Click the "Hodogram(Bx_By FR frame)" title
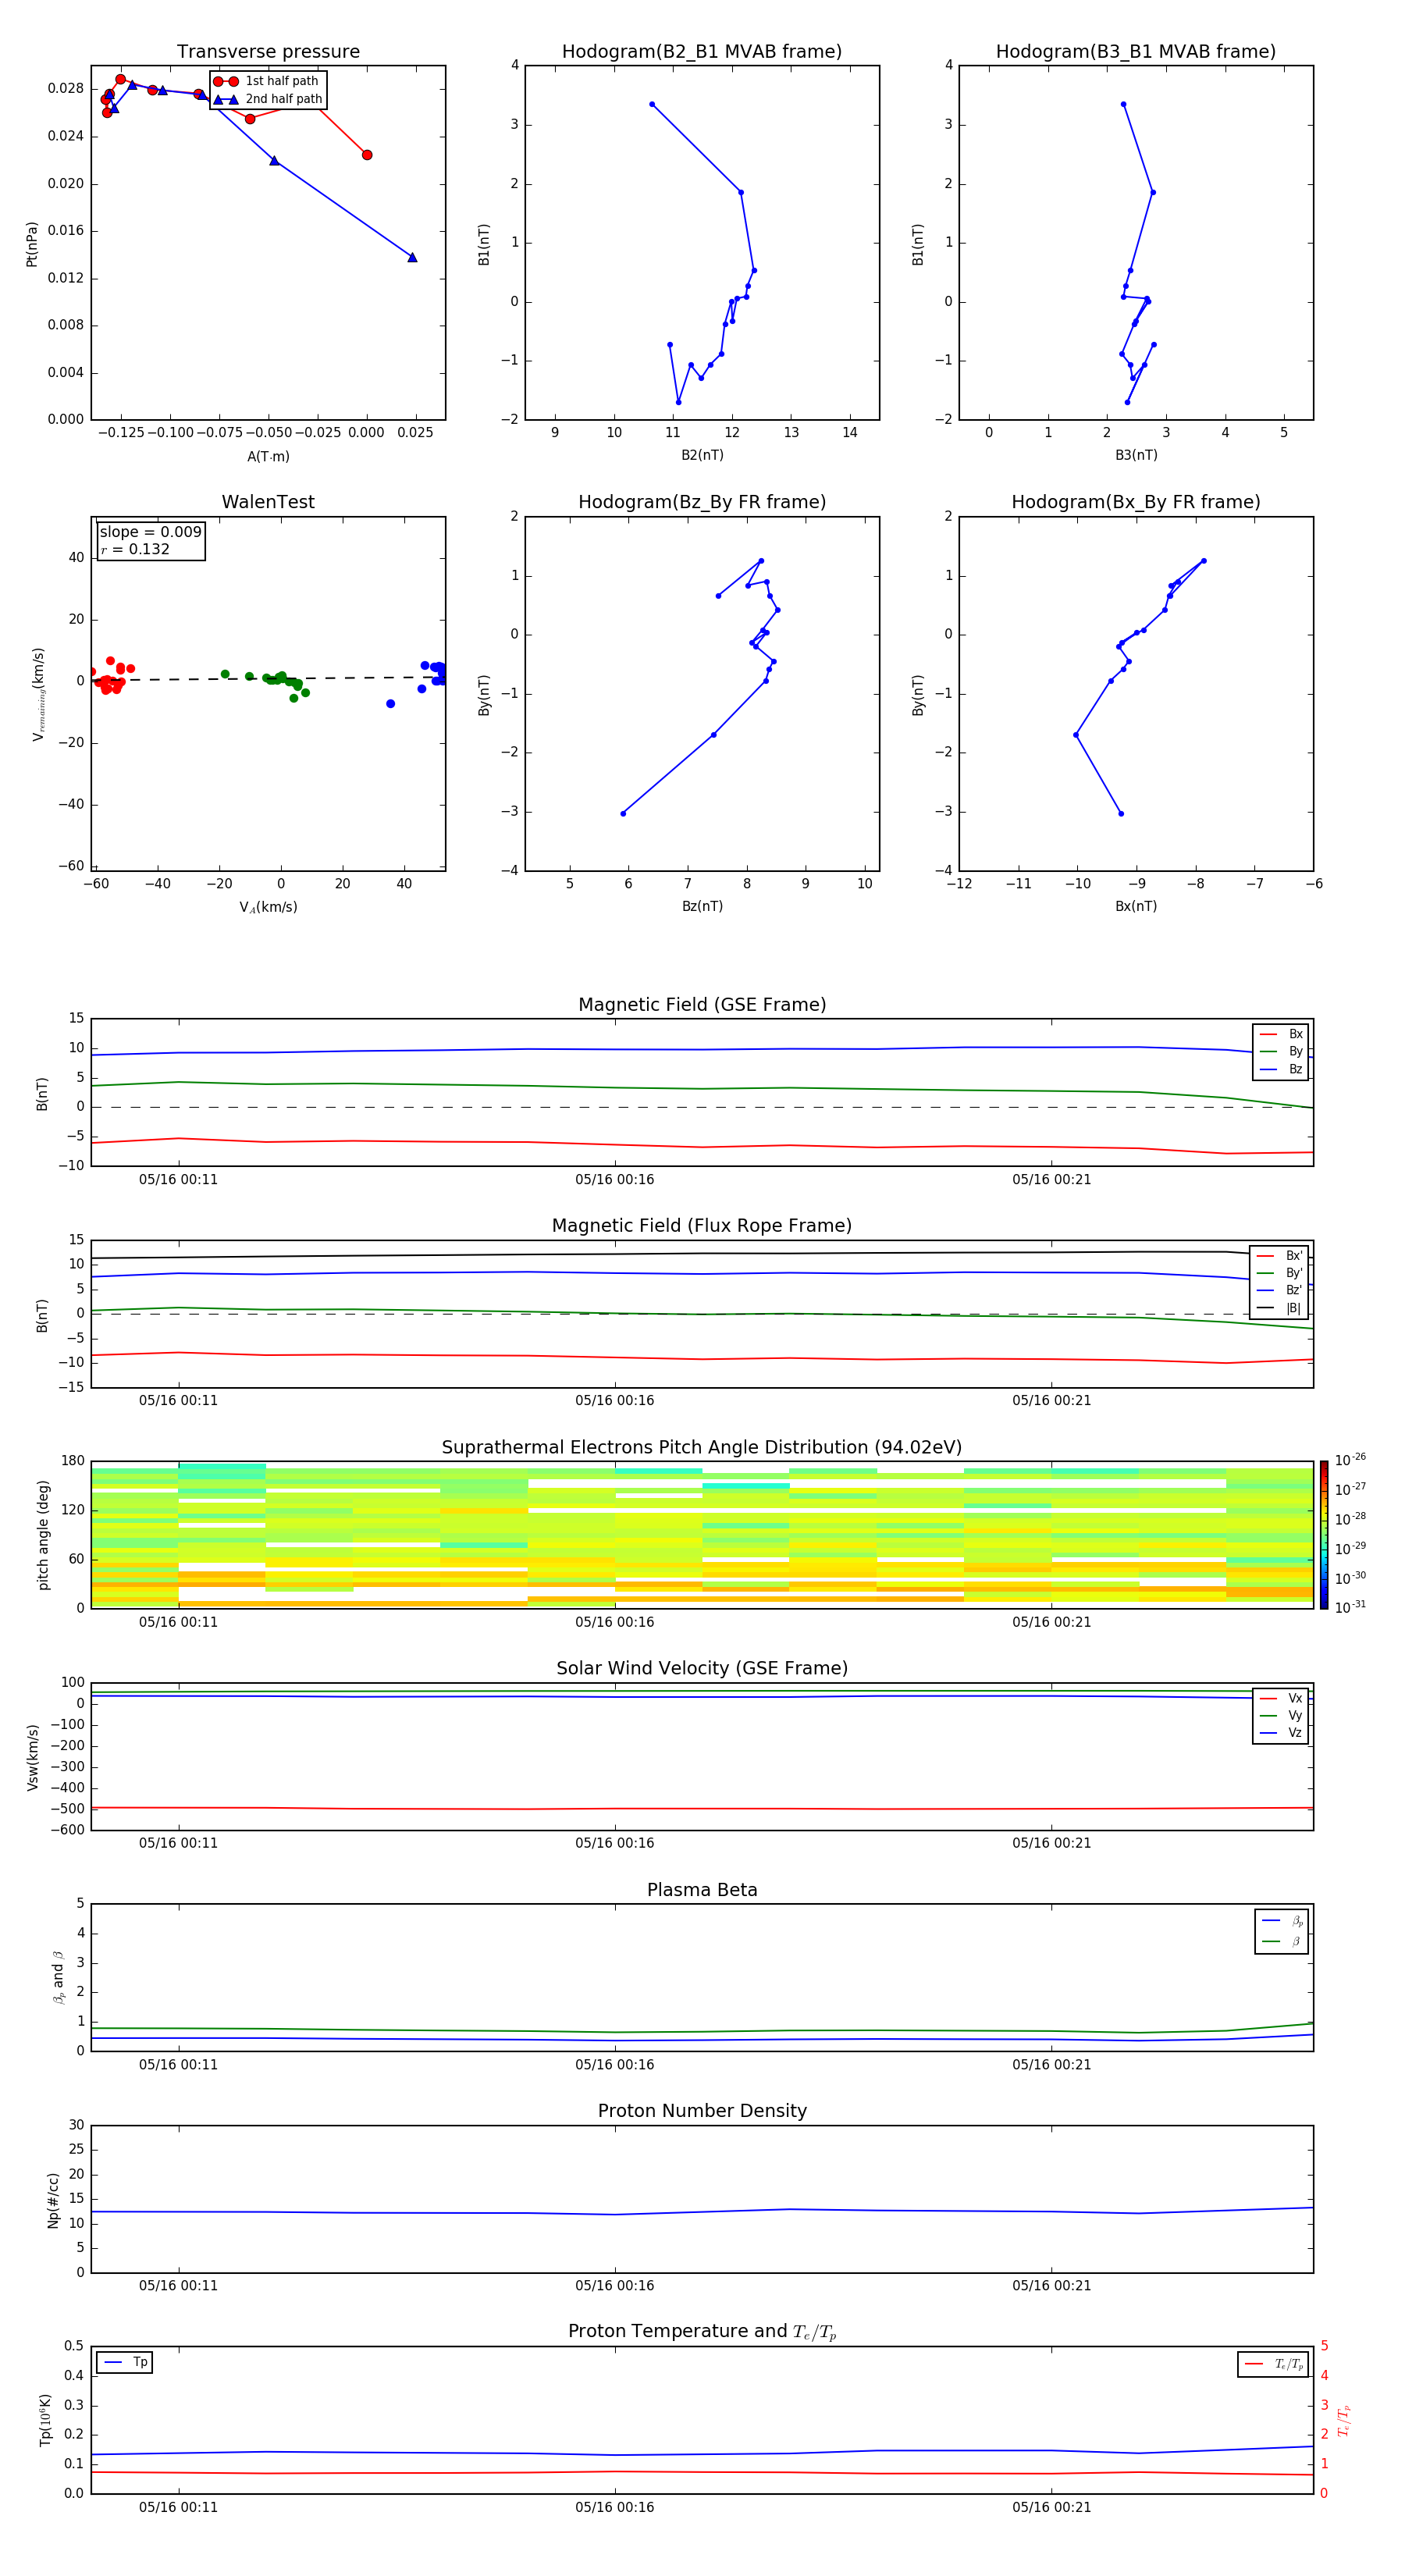 1136,502
